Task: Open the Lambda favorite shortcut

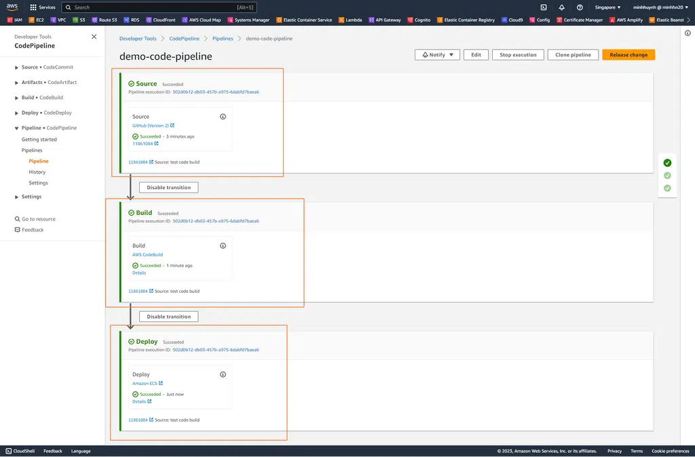Action: click(350, 20)
